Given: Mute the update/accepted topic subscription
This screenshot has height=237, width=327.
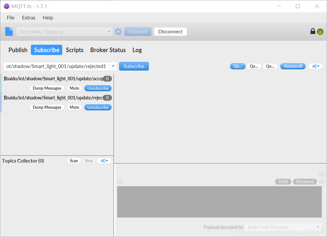Looking at the screenshot, I should (75, 88).
